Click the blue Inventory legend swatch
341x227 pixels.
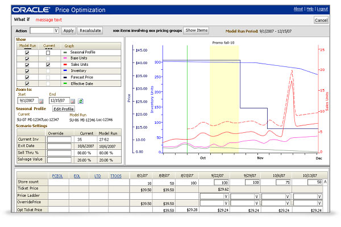[x=65, y=70]
